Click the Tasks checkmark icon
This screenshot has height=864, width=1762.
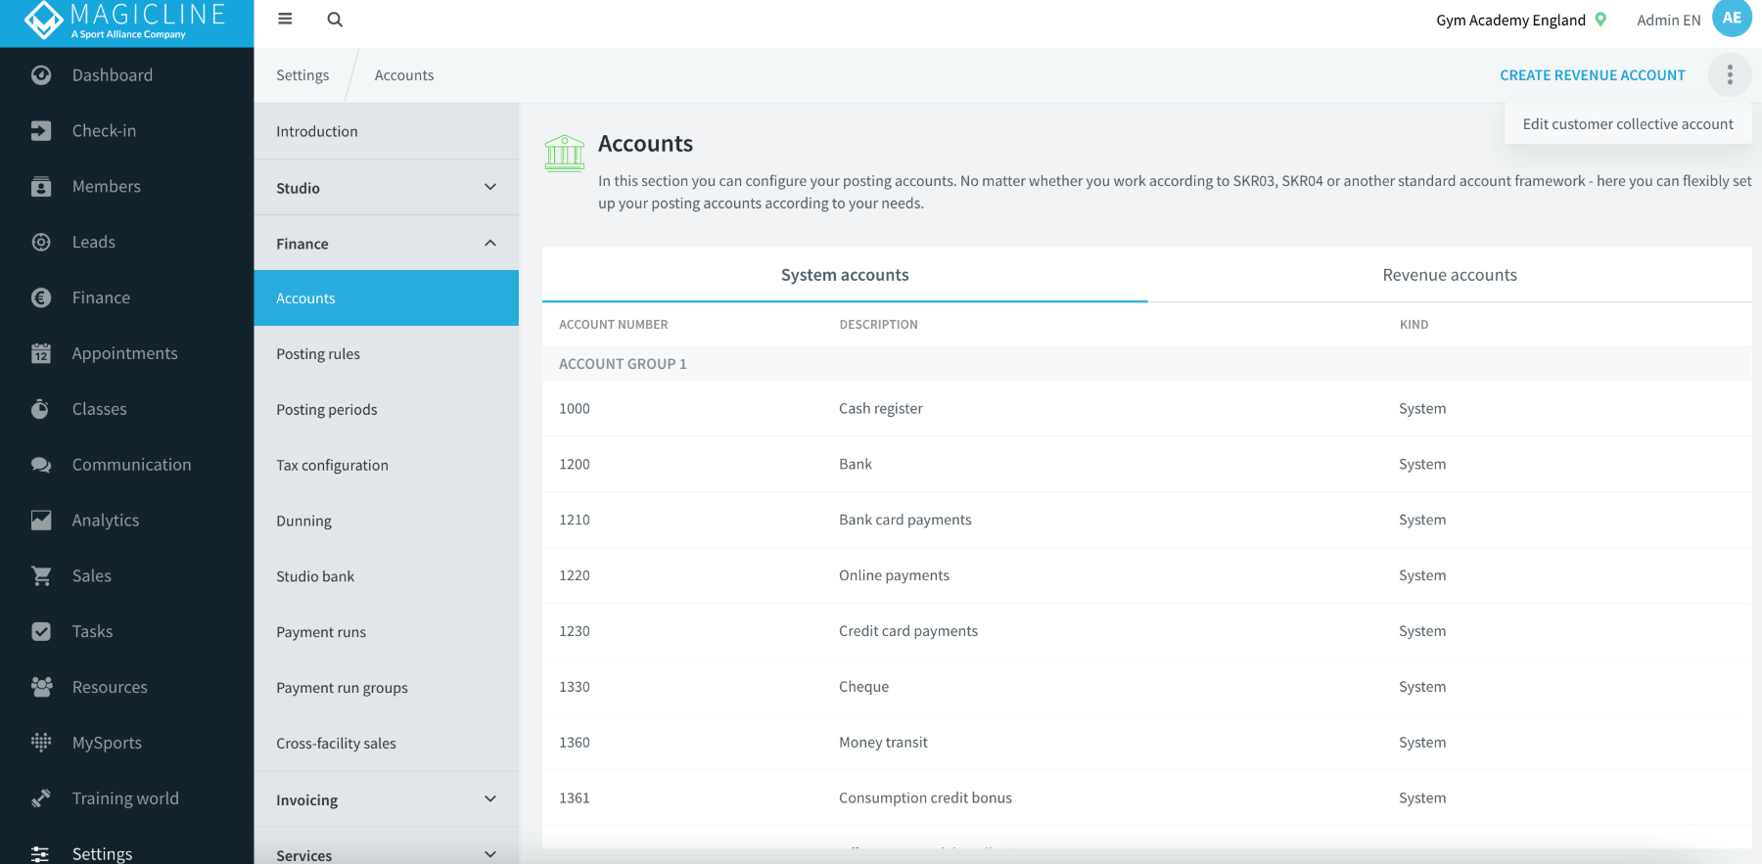point(41,632)
